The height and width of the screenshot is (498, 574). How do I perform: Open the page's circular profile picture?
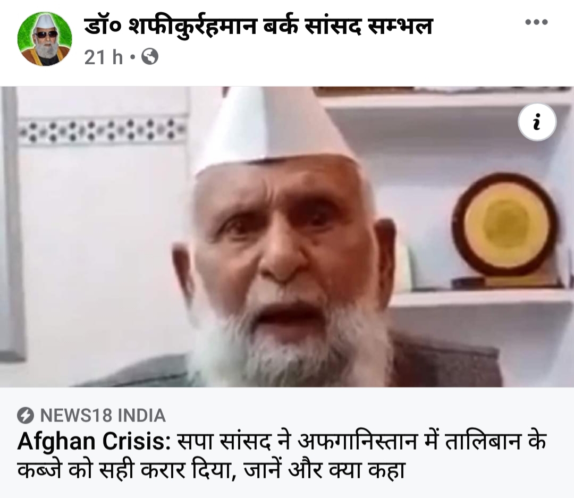[45, 39]
